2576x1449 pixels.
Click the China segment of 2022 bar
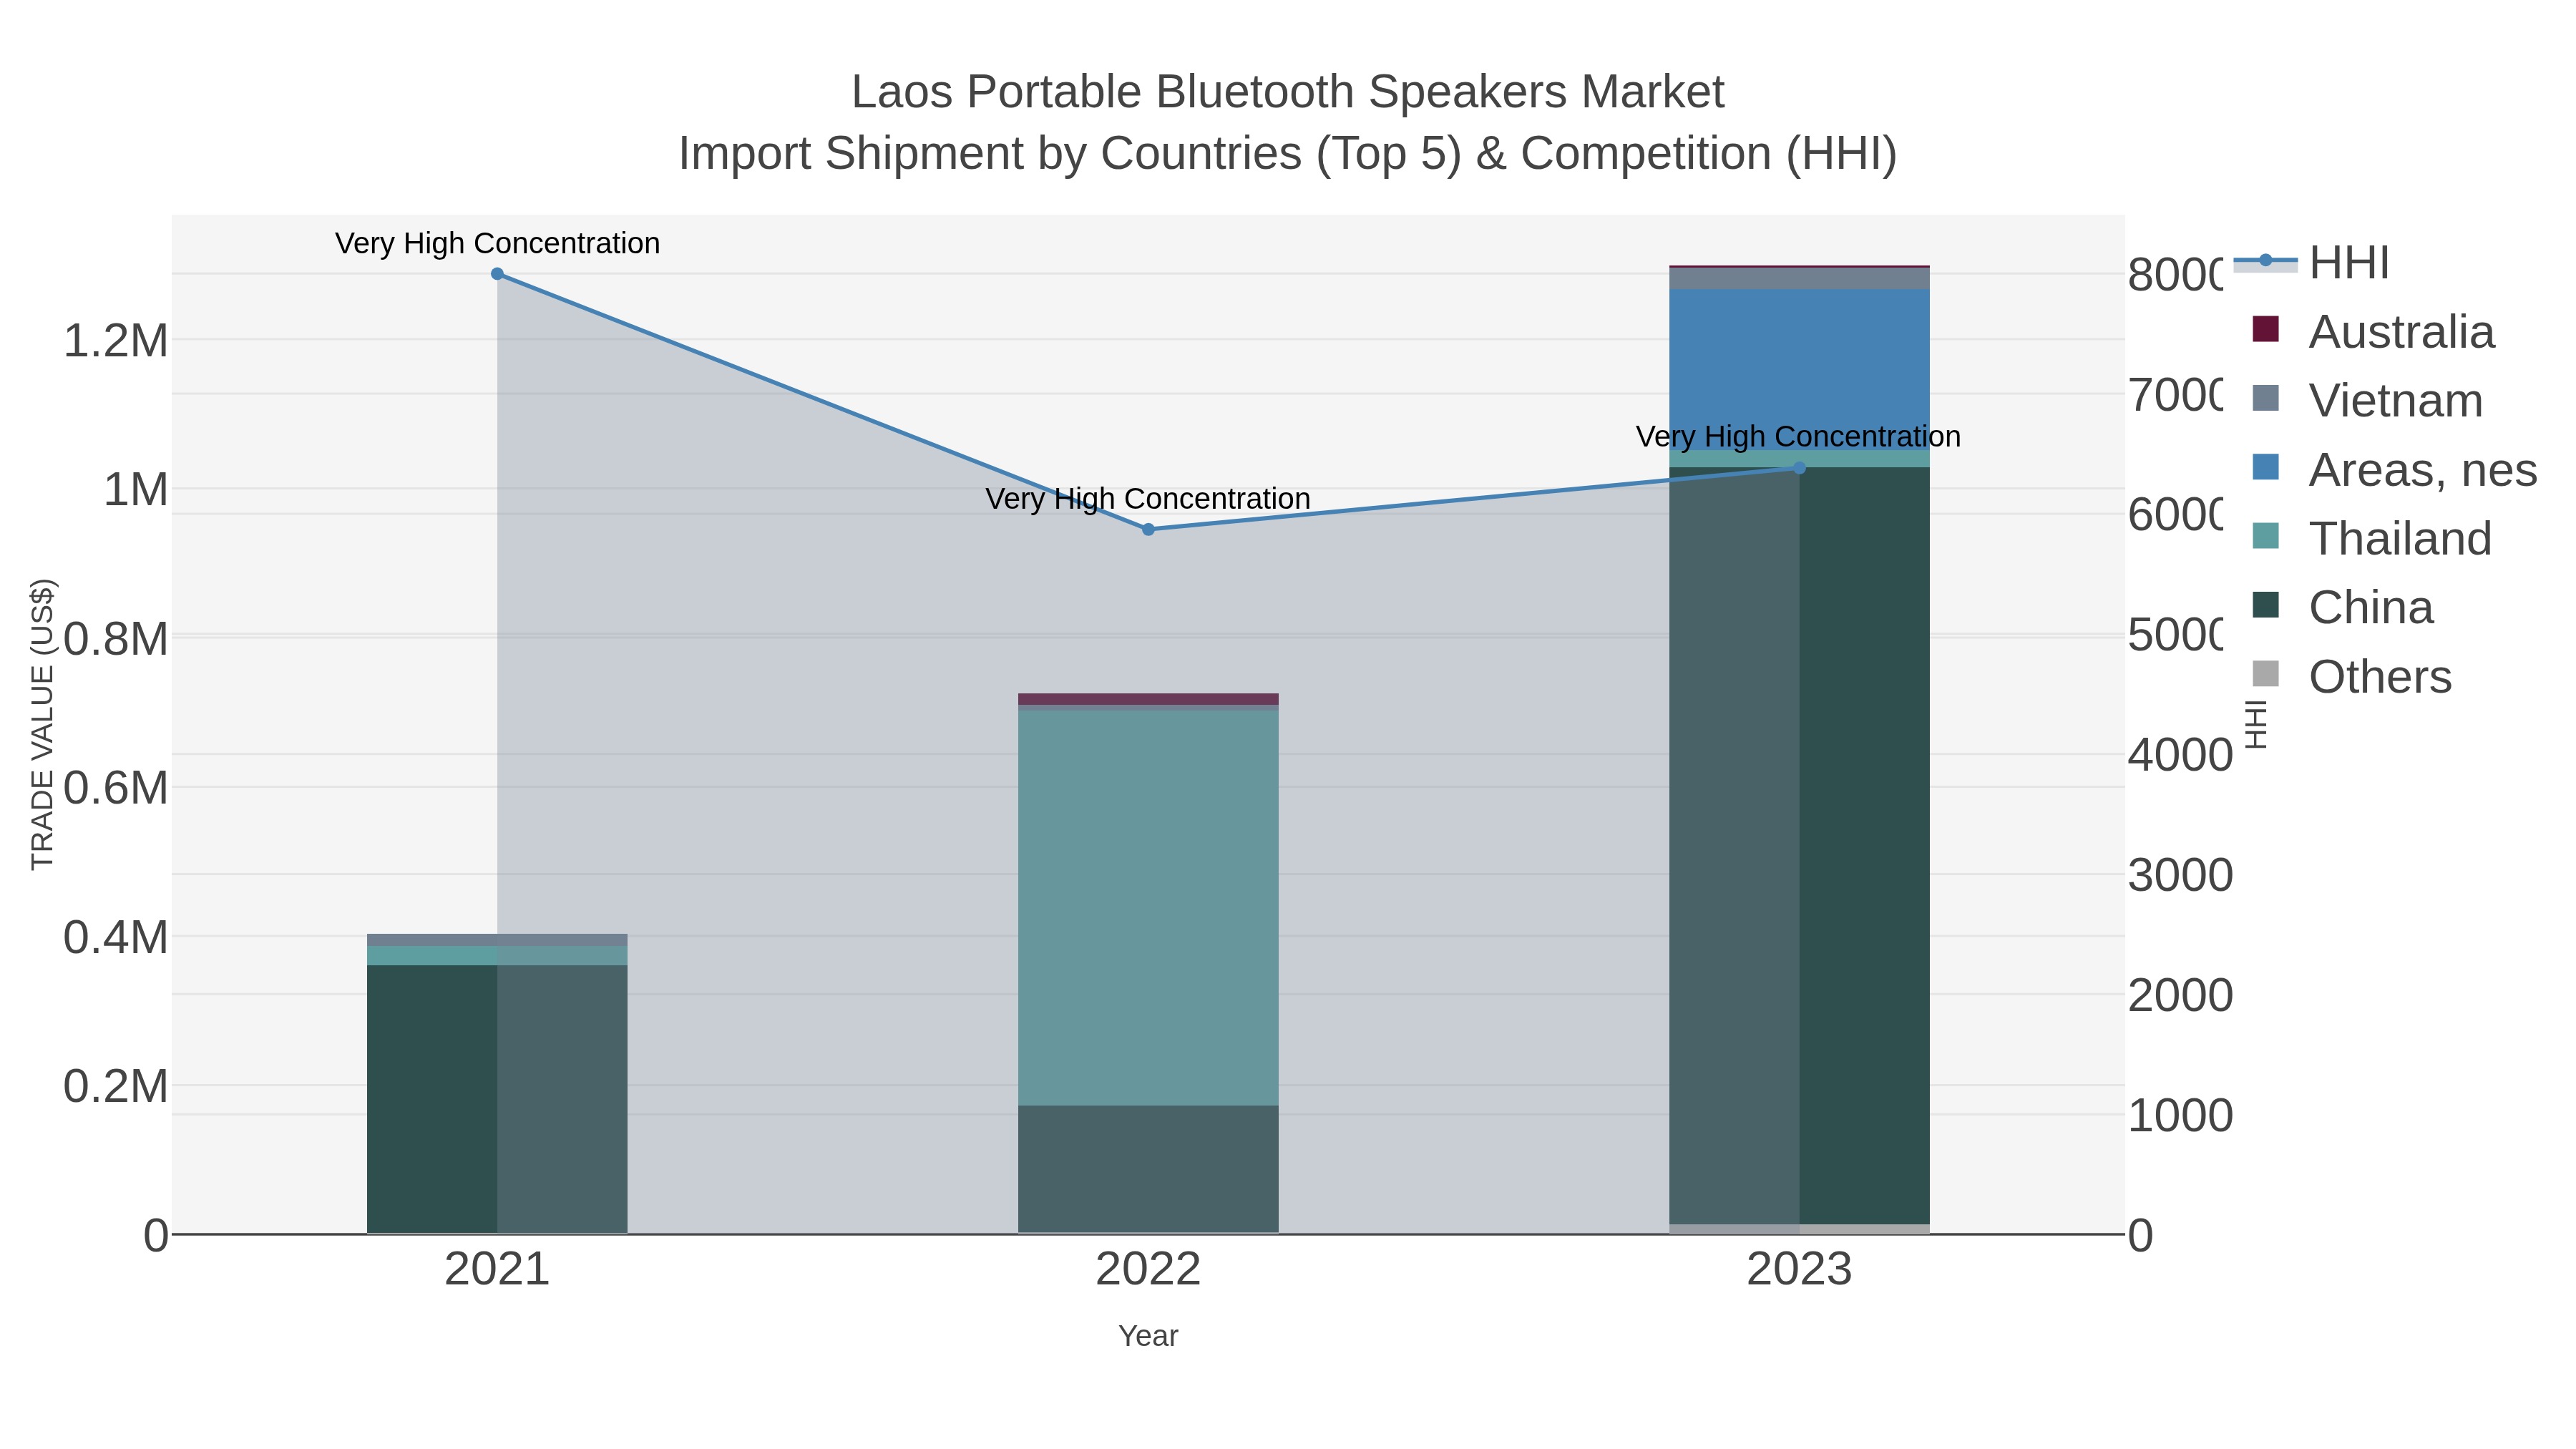point(1148,1169)
